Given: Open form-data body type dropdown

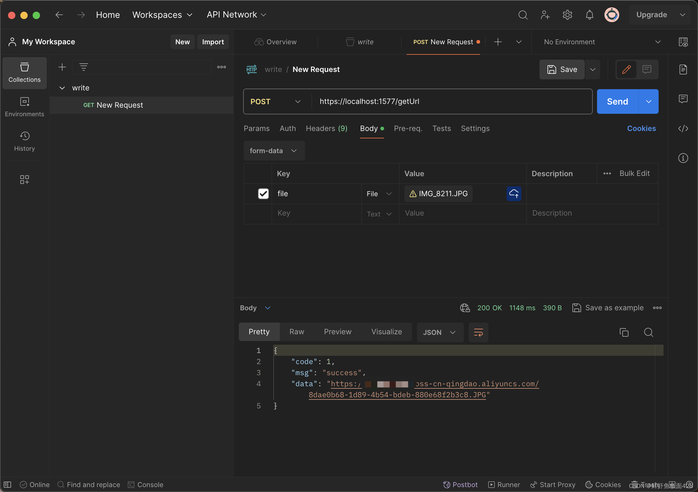Looking at the screenshot, I should click(274, 151).
